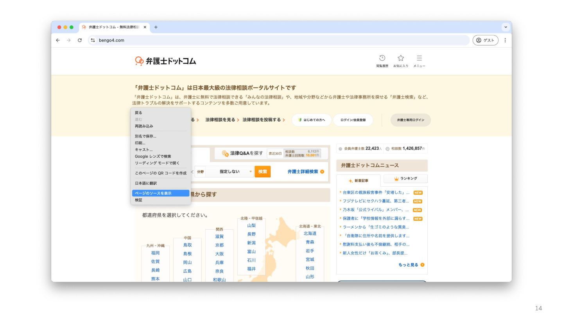This screenshot has width=563, height=317.
Task: Click the bengo4.com address bar
Action: point(279,40)
